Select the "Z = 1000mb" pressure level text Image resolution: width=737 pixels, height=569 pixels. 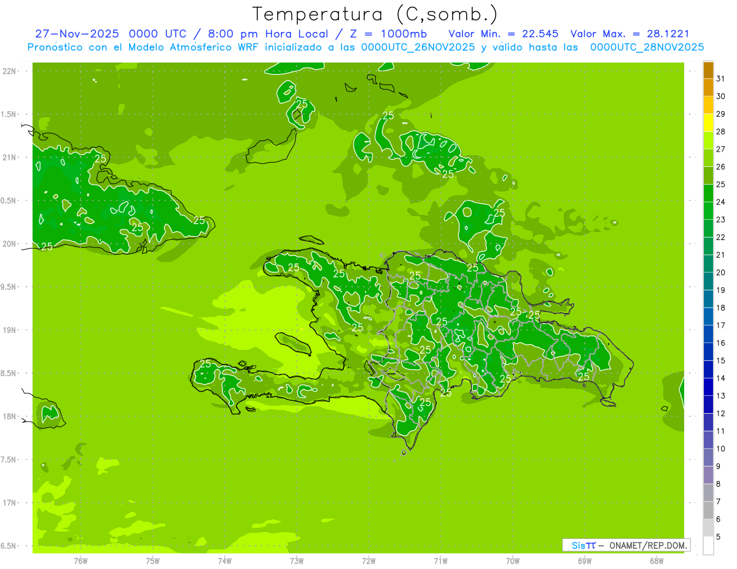(387, 33)
